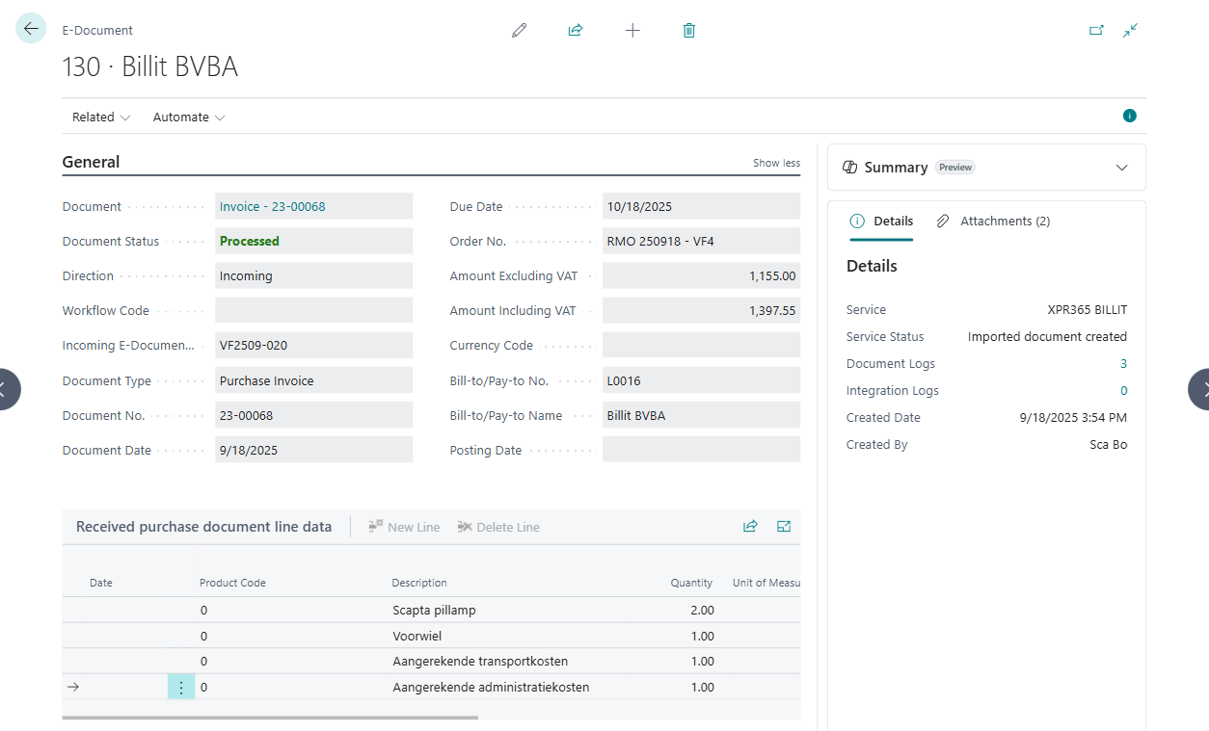Viewport: 1209px width, 731px height.
Task: Open the row ellipsis menu on the last line
Action: click(x=180, y=687)
